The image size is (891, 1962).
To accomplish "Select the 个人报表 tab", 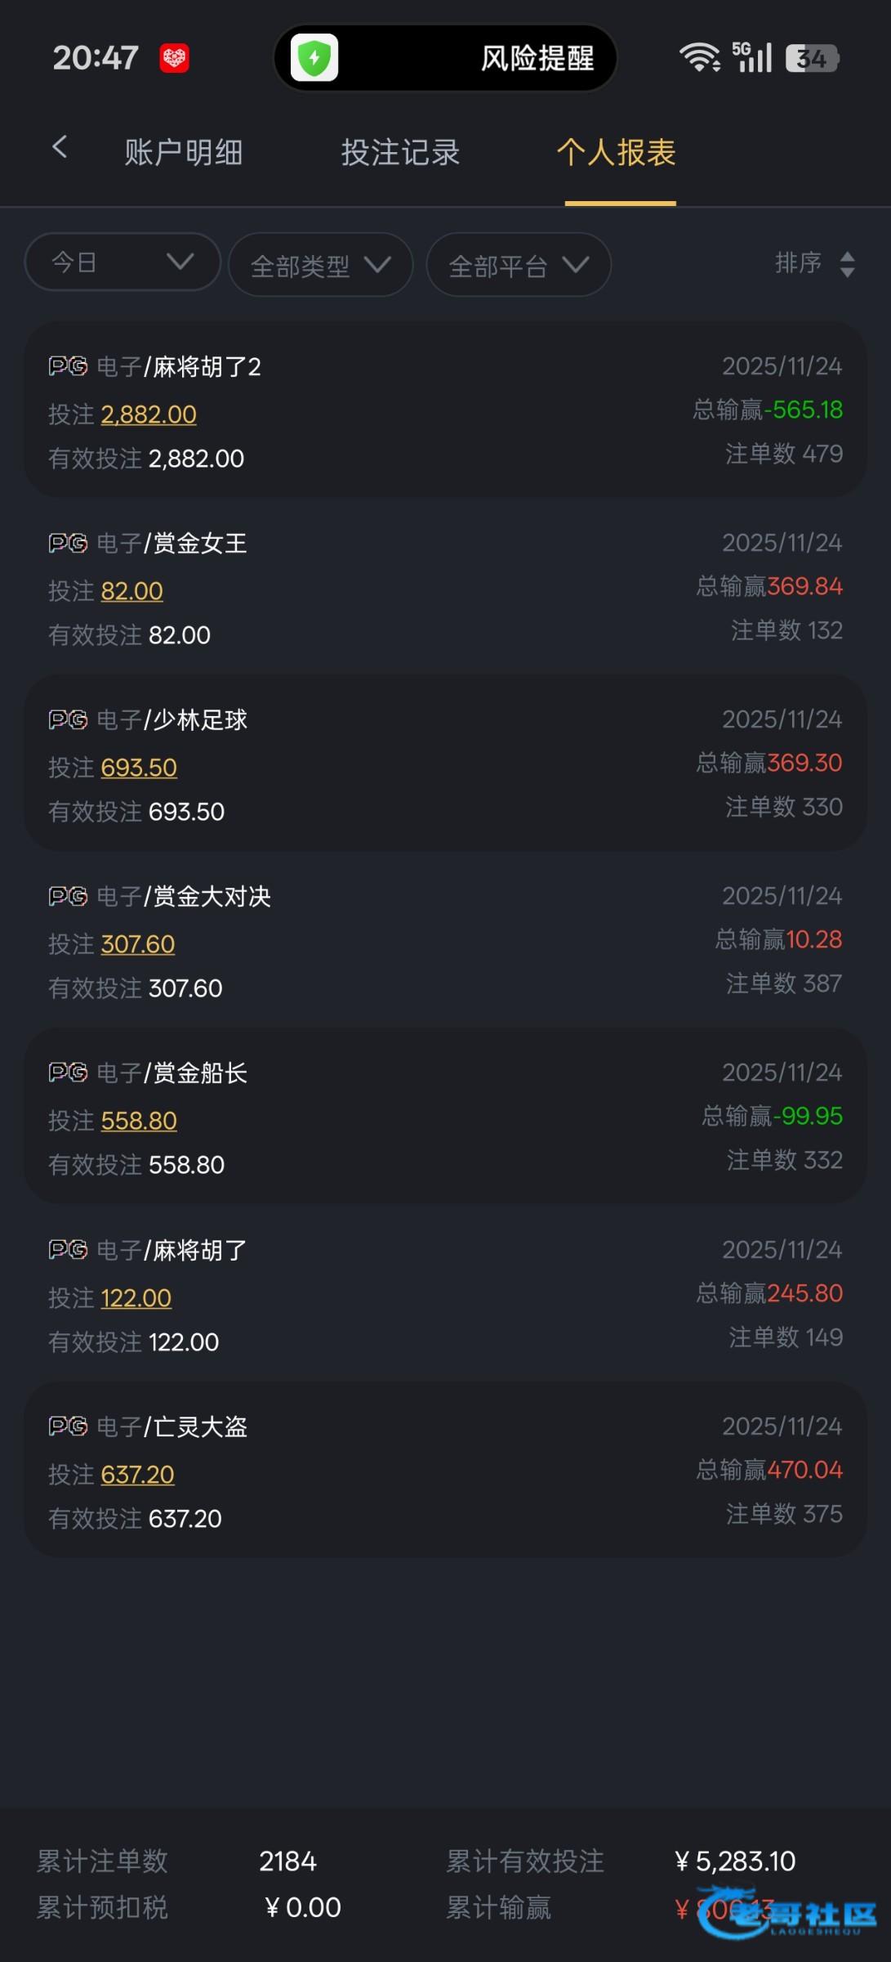I will [x=617, y=153].
